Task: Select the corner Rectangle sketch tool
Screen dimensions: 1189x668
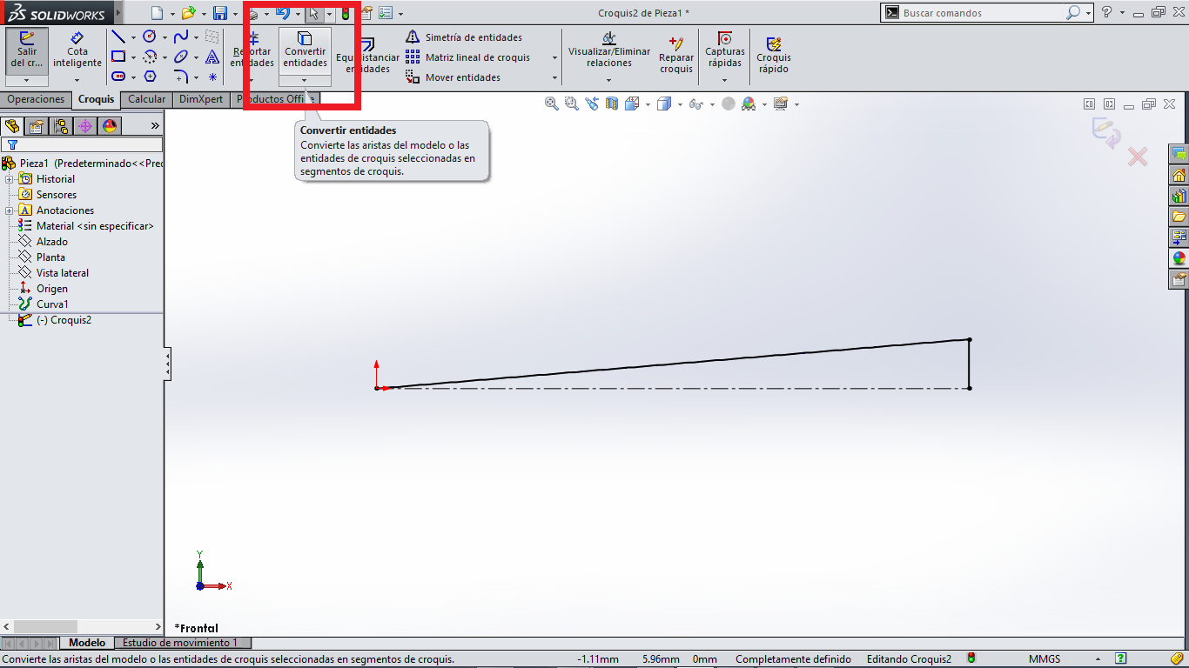Action: 118,57
